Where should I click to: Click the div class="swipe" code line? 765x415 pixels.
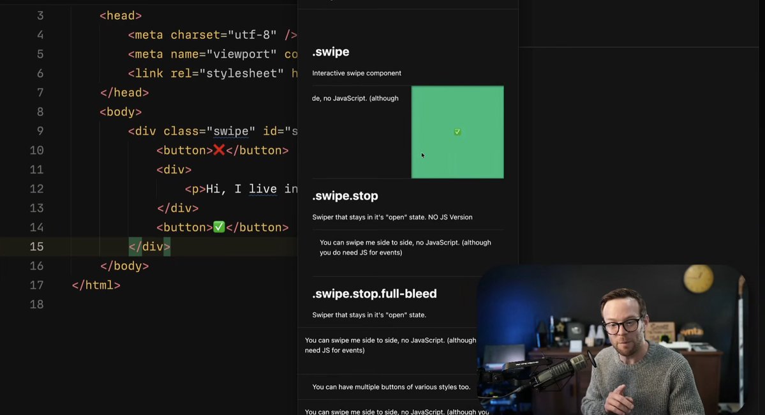click(x=212, y=132)
